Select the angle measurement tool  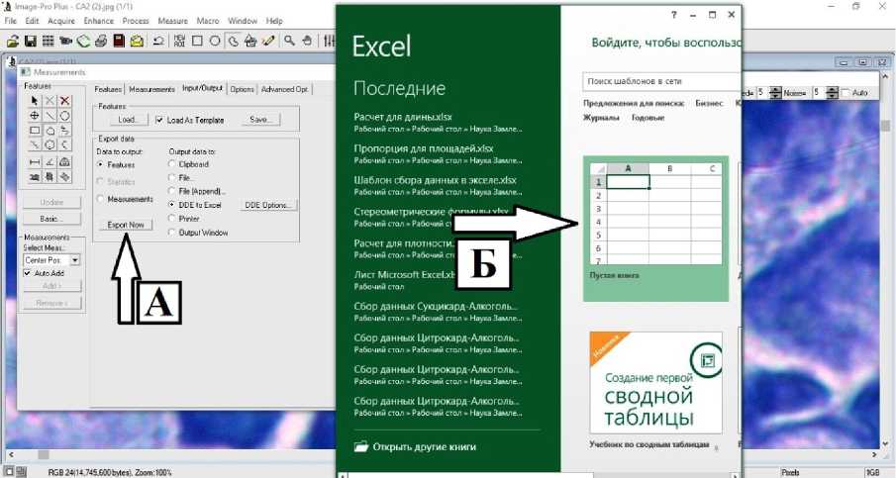coord(50,162)
